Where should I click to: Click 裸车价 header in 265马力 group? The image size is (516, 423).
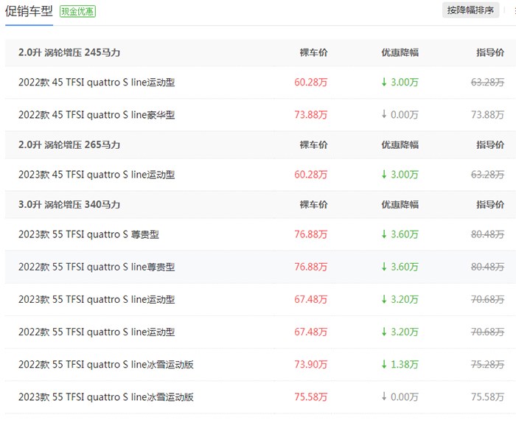pyautogui.click(x=313, y=145)
